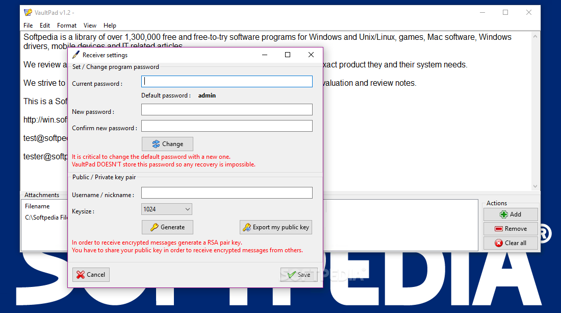Click the text editor scrollbar down arrow
Screen dimensions: 561x313
tap(535, 186)
